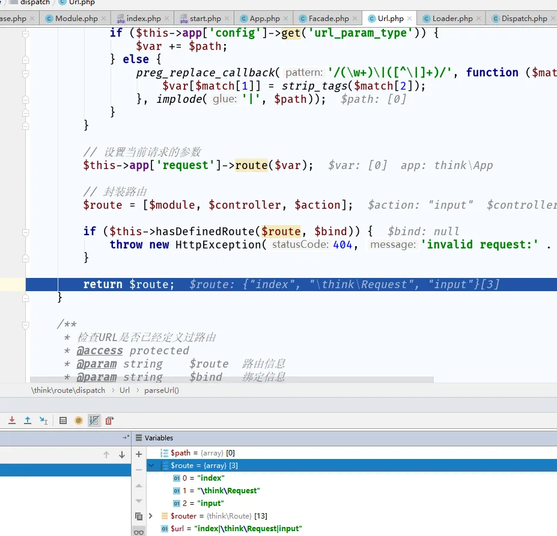Click the New Watch plus icon
This screenshot has height=536, width=557.
[139, 454]
